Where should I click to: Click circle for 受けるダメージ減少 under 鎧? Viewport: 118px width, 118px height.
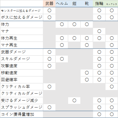tap(74, 101)
